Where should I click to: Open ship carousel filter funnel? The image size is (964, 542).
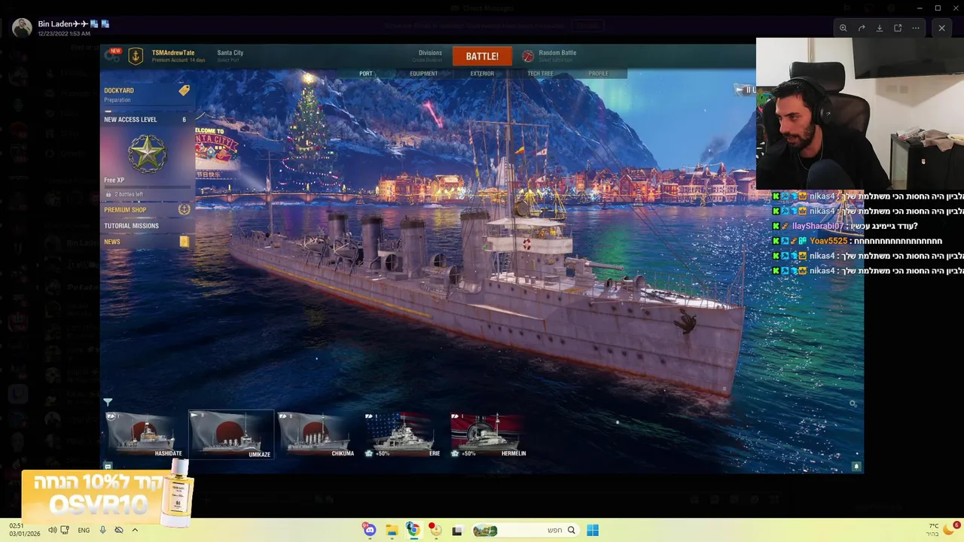click(108, 403)
